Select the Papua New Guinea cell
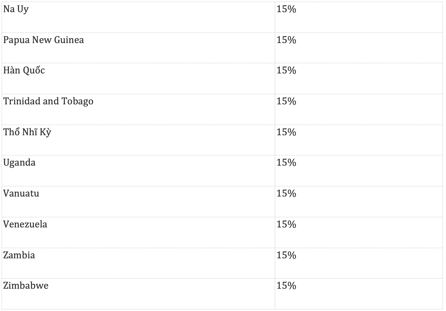Viewport: 446px width, 311px height. pyautogui.click(x=43, y=40)
